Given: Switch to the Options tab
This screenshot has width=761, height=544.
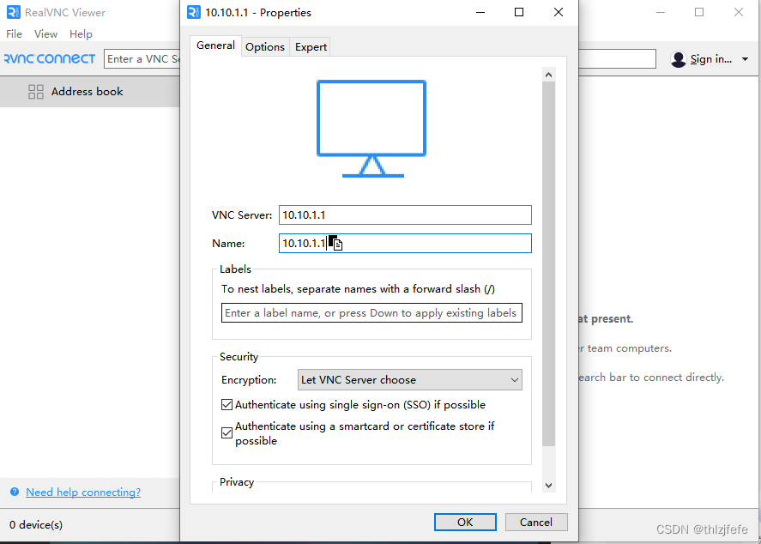Looking at the screenshot, I should (265, 47).
